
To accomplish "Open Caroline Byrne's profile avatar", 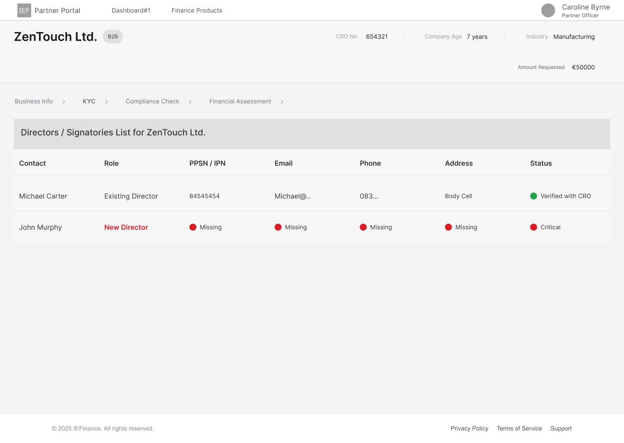I will pos(548,10).
